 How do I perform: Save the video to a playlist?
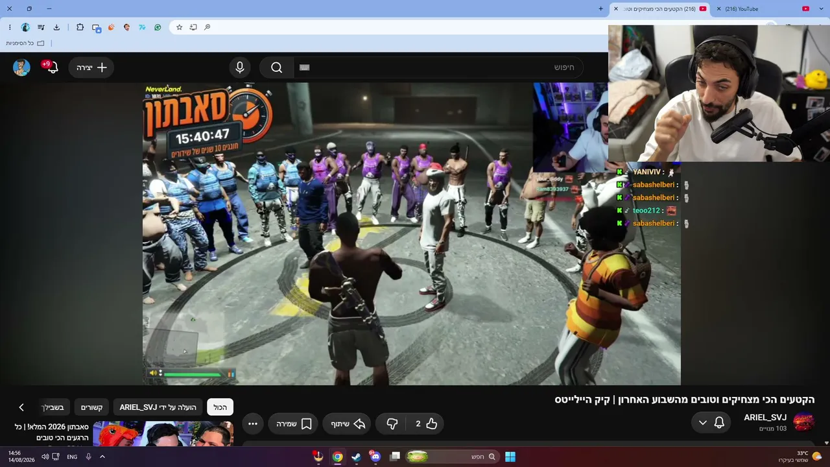[293, 424]
